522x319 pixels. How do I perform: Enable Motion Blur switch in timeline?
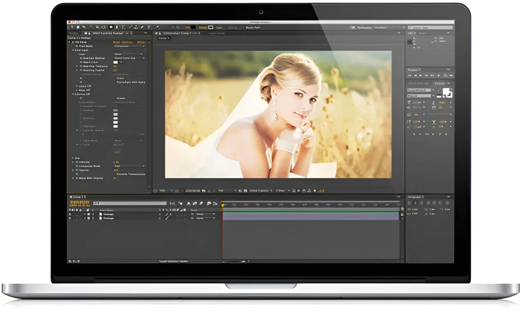[x=201, y=204]
